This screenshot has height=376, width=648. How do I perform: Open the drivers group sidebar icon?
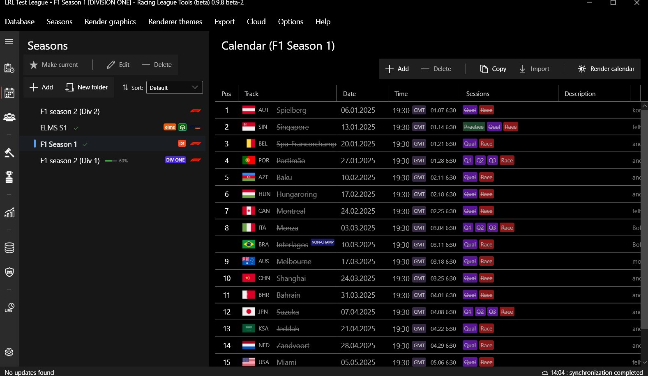coord(9,117)
